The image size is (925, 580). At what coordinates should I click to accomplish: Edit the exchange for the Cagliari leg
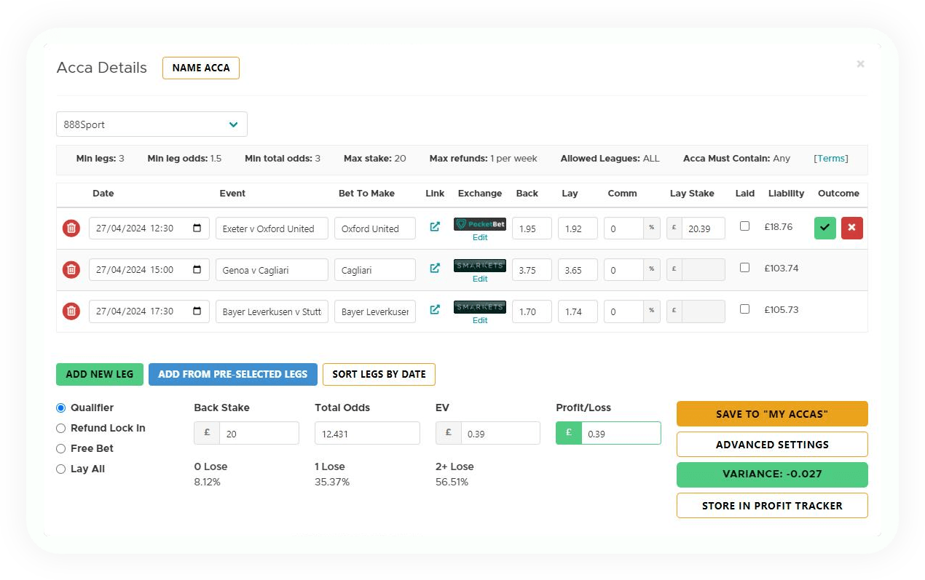(479, 278)
